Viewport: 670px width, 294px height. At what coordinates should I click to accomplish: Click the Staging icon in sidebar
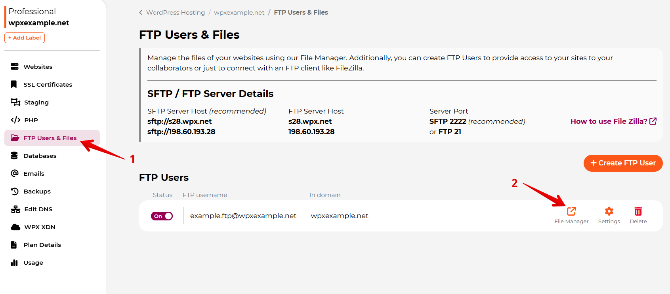click(15, 102)
